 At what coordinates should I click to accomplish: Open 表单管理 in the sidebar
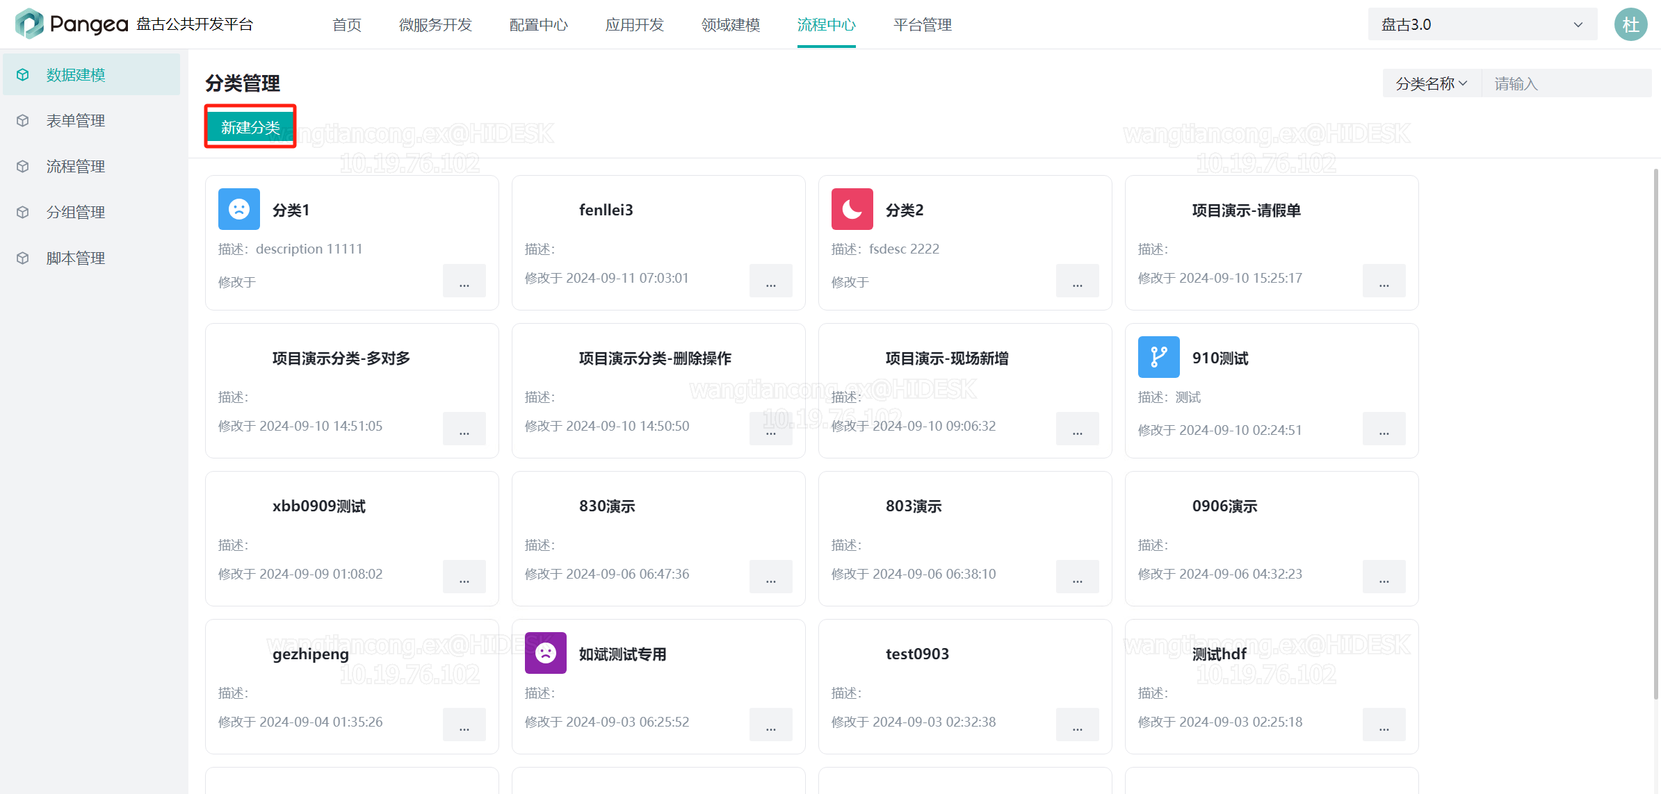pyautogui.click(x=92, y=120)
